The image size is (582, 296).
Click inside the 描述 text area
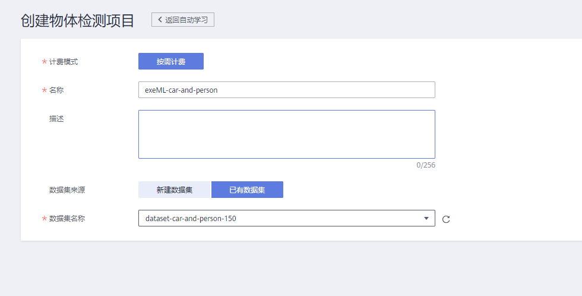coord(286,134)
